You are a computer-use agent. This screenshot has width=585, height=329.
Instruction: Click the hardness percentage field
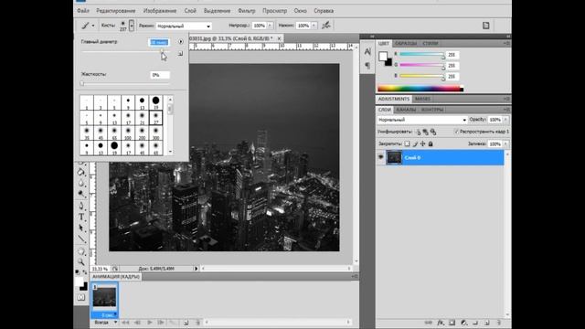[x=160, y=75]
